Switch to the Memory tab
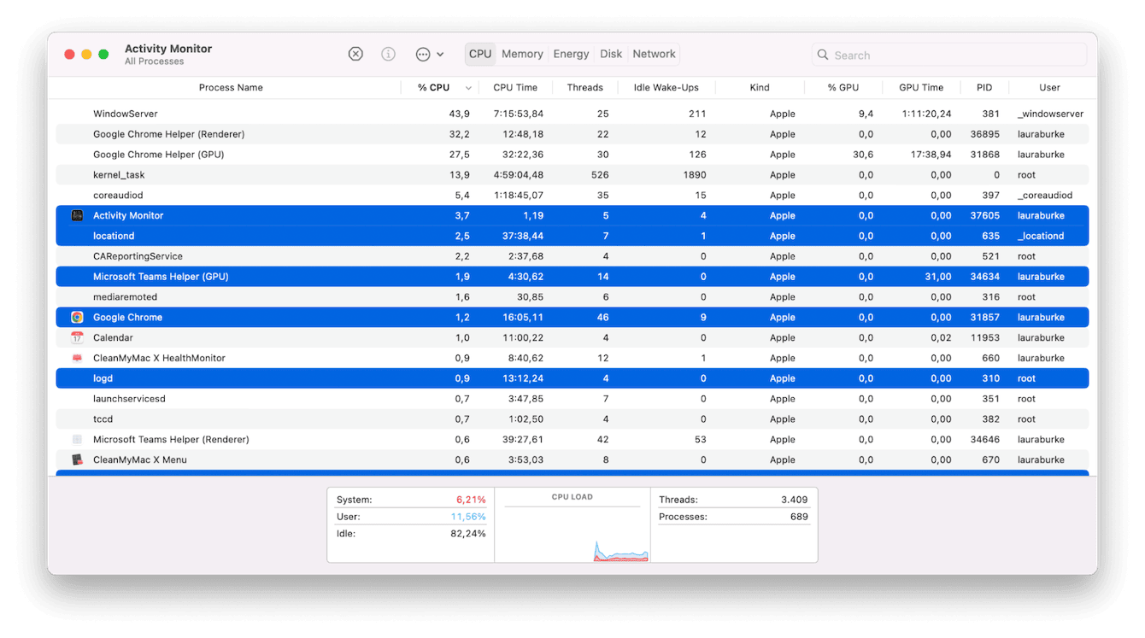The image size is (1145, 638). point(522,53)
